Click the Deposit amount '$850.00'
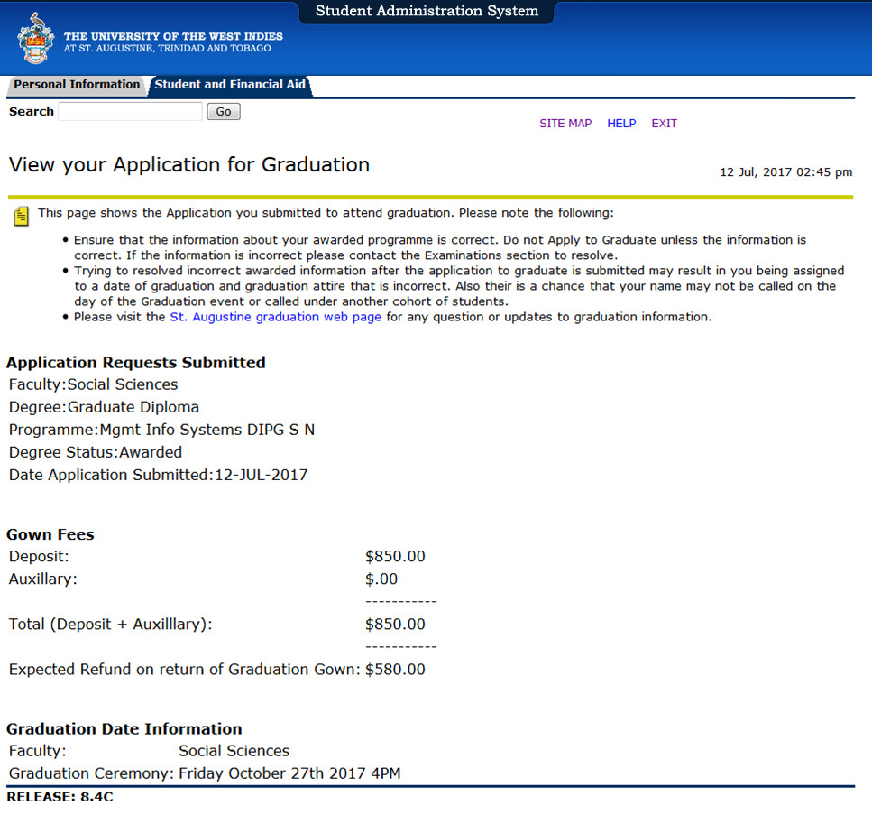This screenshot has width=872, height=815. 395,556
